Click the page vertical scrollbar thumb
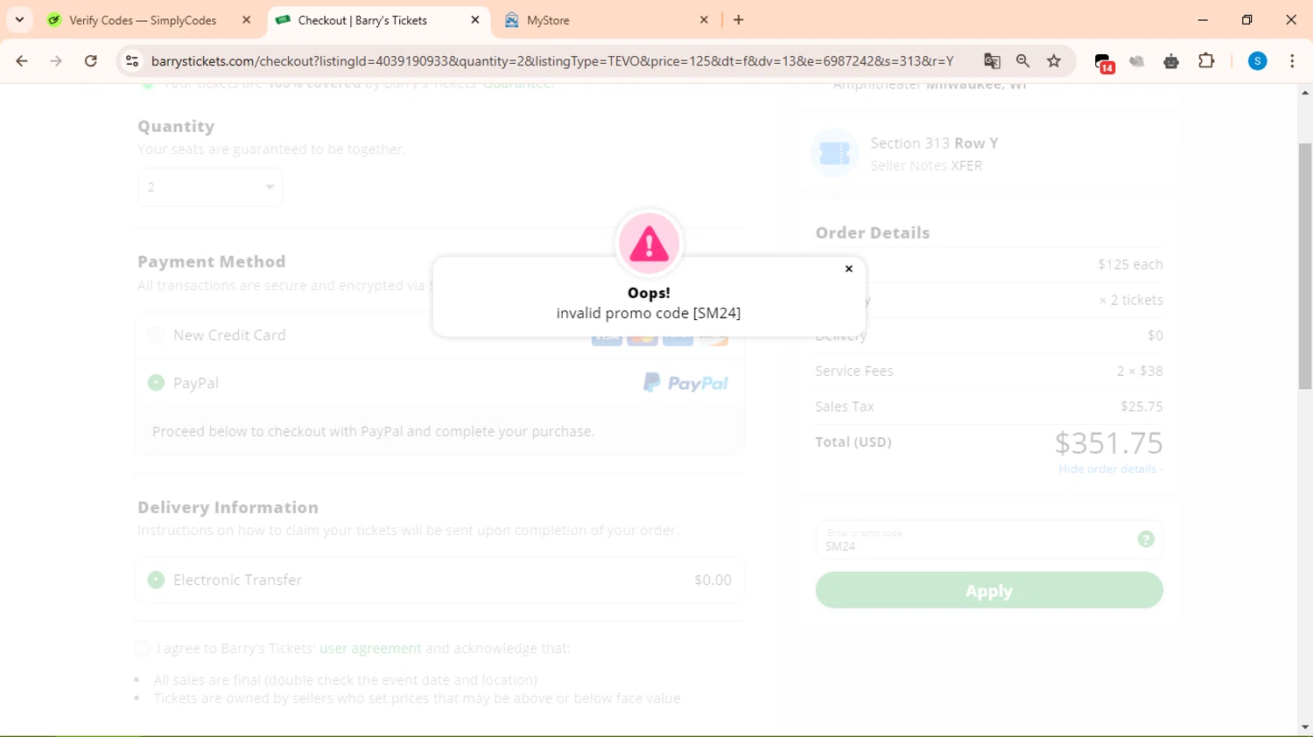This screenshot has width=1313, height=737. click(1305, 267)
